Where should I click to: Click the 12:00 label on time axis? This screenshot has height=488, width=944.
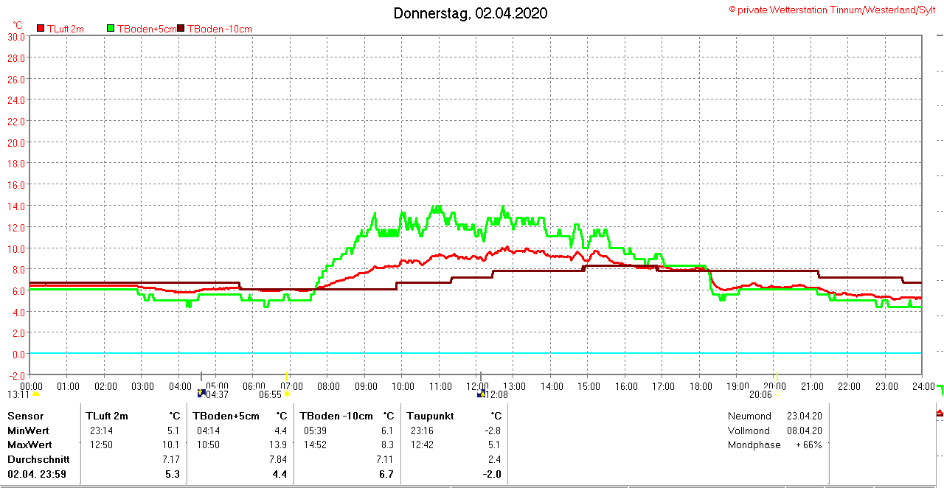(x=478, y=386)
